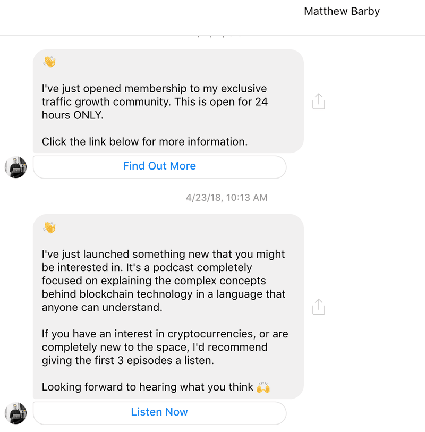Tap waving hand emoji in membership message
The image size is (425, 432).
tap(49, 62)
